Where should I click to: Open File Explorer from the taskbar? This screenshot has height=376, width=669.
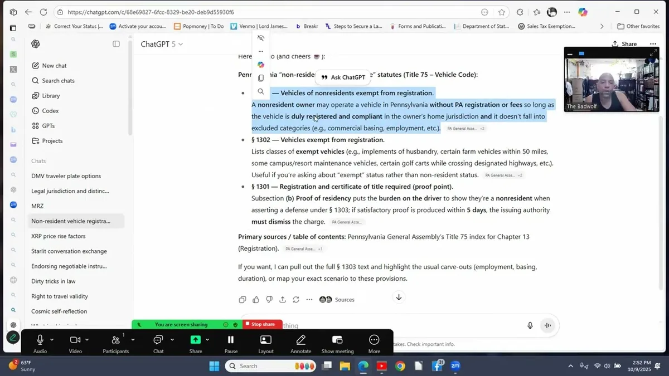345,366
